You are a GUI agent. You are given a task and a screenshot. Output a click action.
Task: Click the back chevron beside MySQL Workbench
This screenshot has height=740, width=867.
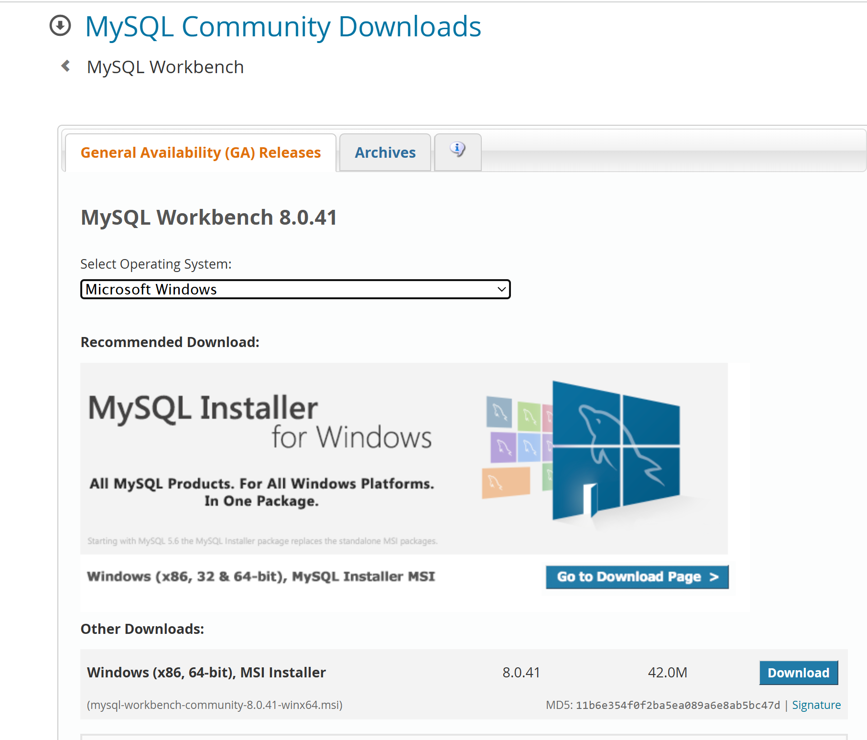tap(66, 66)
